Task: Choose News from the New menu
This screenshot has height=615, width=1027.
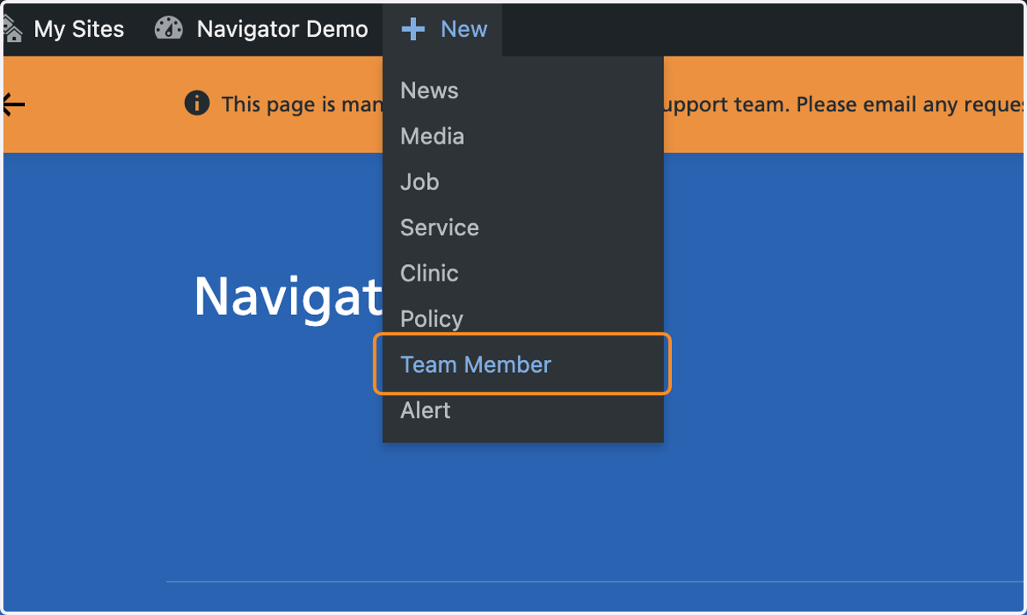Action: point(430,91)
